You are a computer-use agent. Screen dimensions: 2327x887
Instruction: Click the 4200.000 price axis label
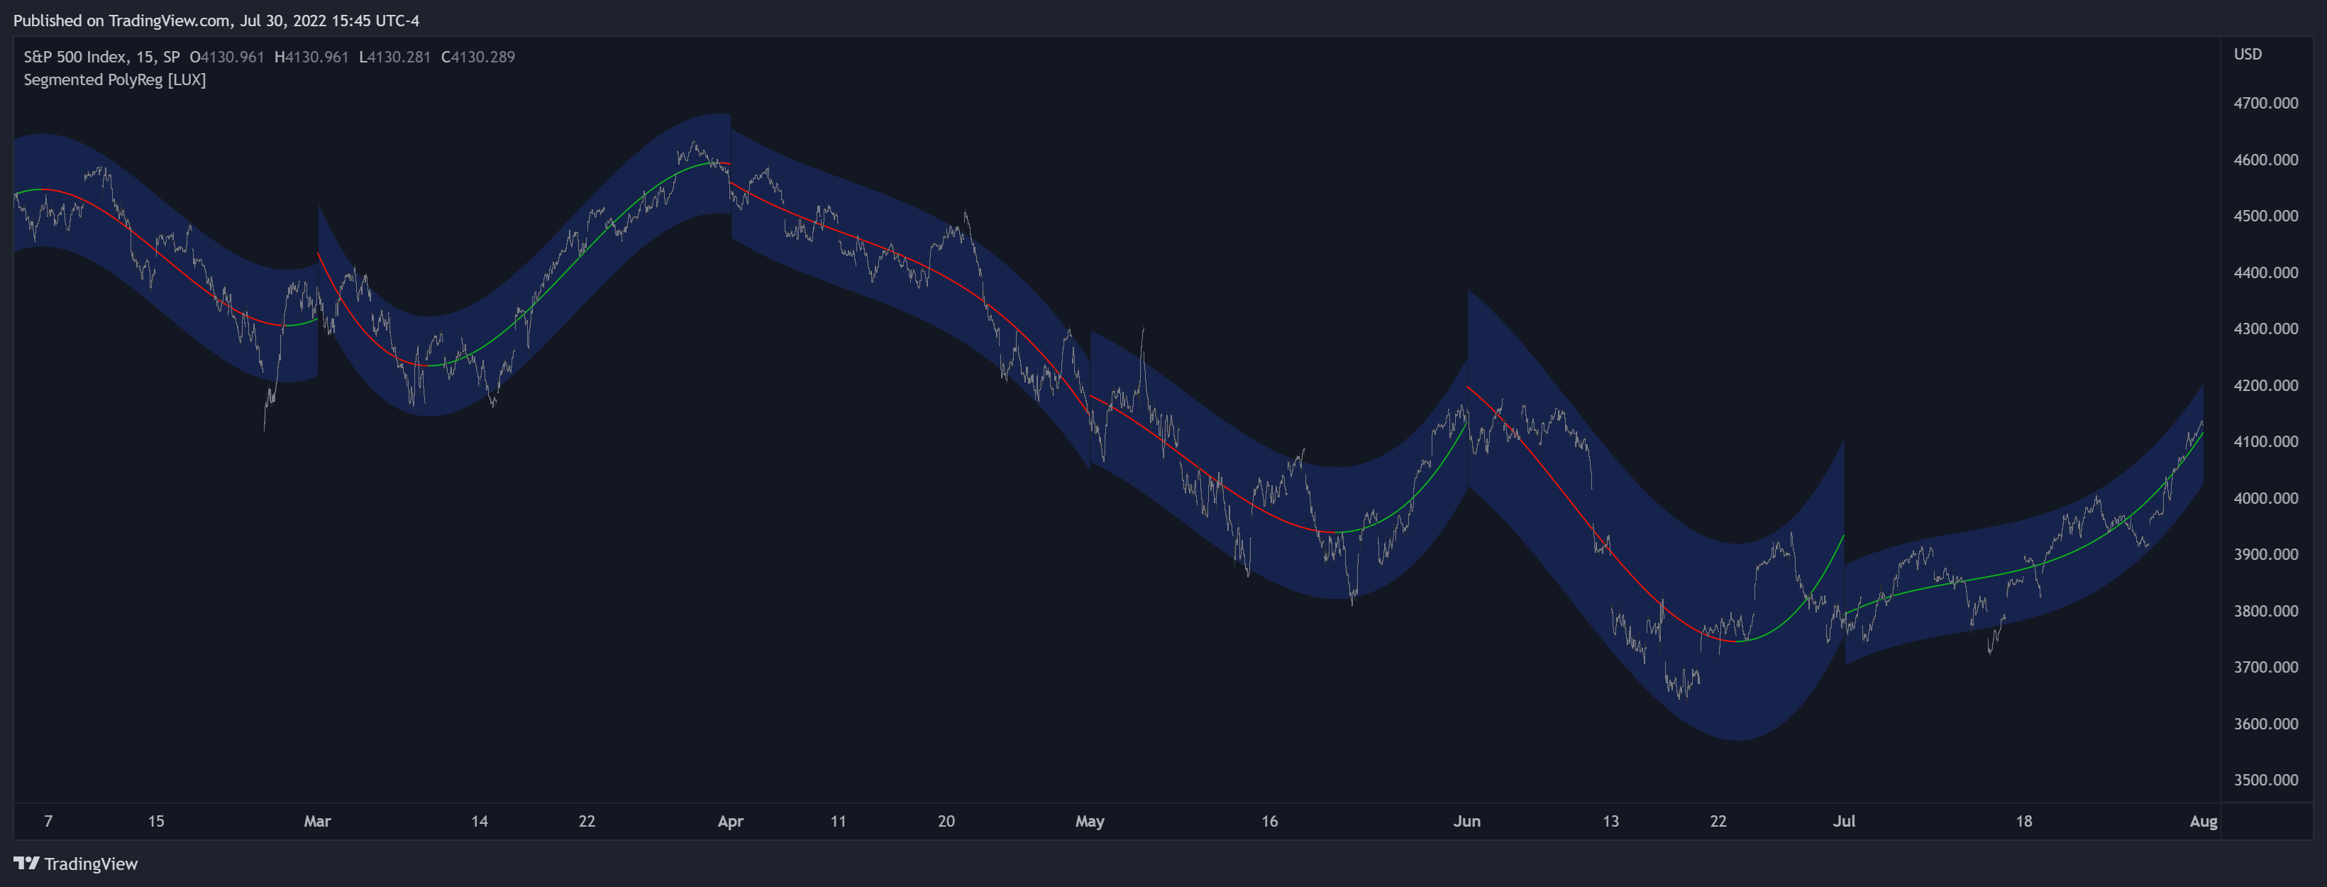click(2265, 386)
